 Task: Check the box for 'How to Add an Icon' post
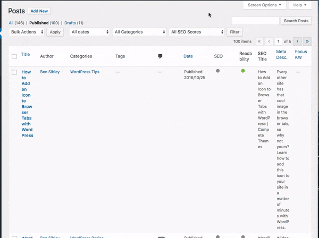pyautogui.click(x=14, y=72)
